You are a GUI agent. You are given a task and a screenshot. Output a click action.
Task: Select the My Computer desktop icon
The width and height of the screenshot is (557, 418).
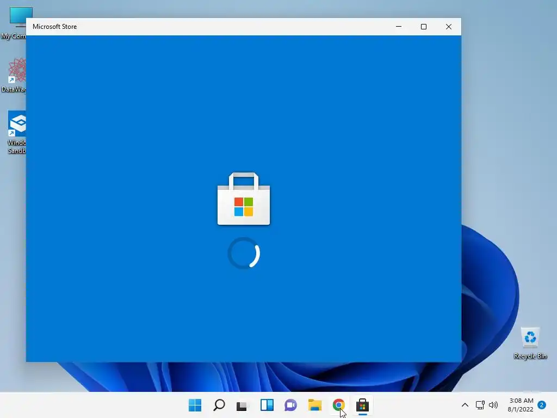[x=14, y=23]
